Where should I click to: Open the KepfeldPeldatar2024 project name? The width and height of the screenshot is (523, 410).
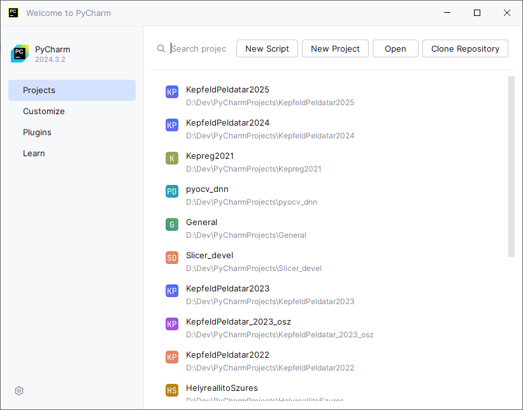coord(227,123)
